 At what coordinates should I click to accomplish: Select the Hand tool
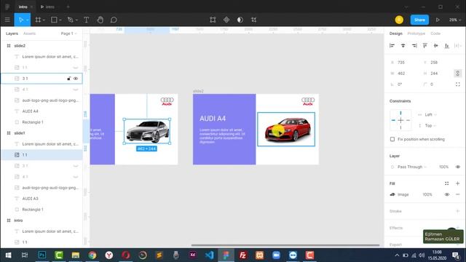(x=100, y=20)
